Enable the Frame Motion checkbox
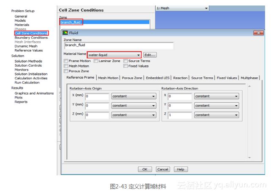Screen dimensions: 271x194 [66, 61]
